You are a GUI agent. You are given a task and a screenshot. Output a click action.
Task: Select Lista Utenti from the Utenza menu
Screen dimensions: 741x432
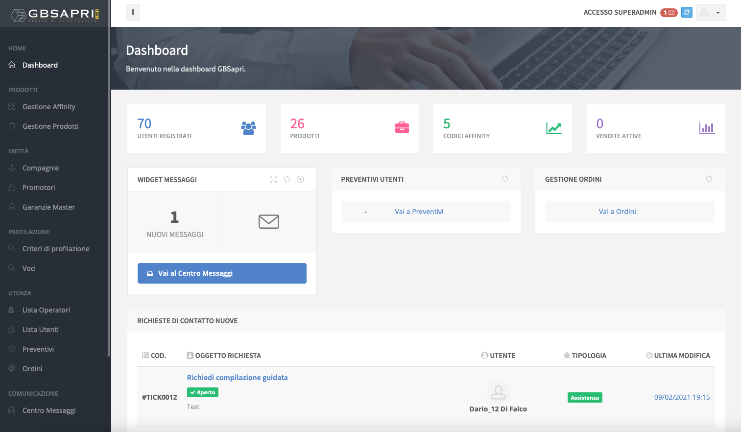click(42, 329)
